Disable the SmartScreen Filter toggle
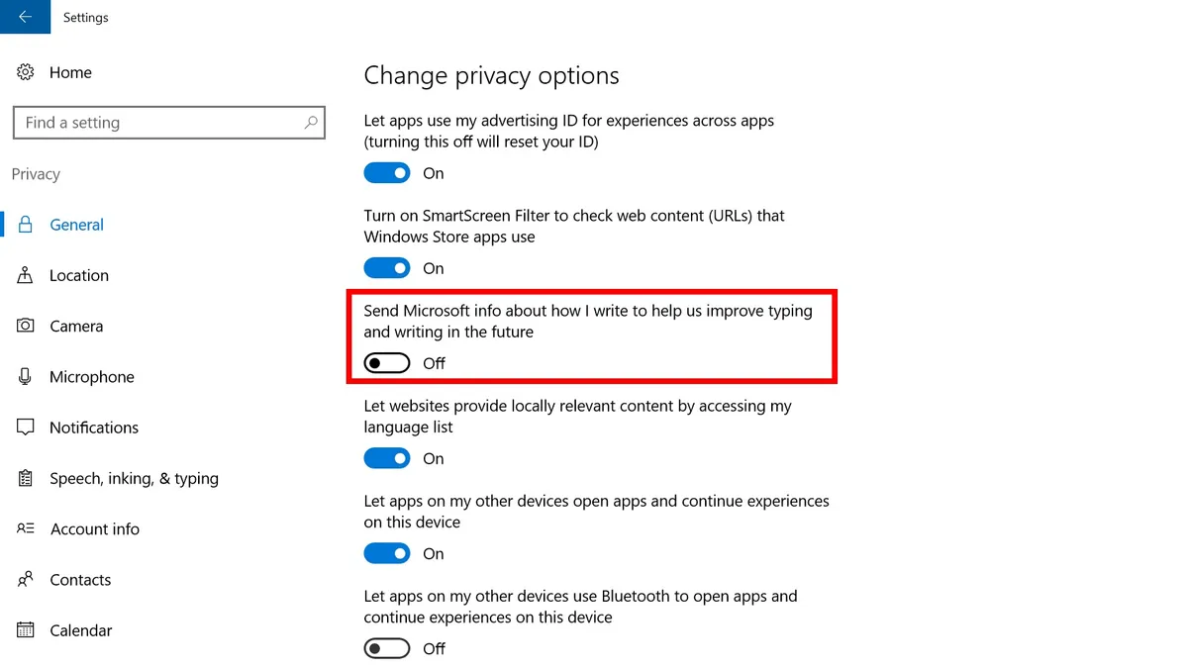The width and height of the screenshot is (1188, 668). [x=387, y=268]
